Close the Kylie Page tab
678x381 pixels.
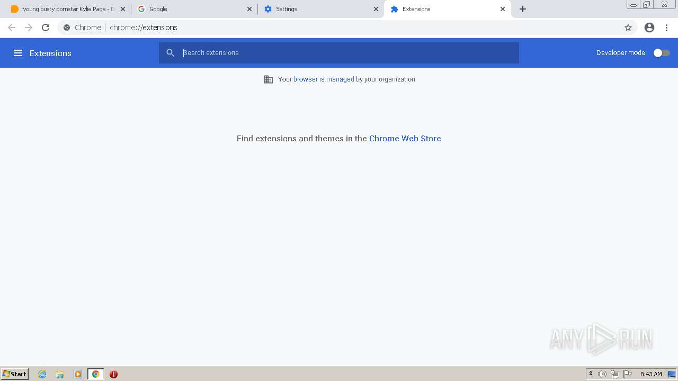click(x=123, y=9)
